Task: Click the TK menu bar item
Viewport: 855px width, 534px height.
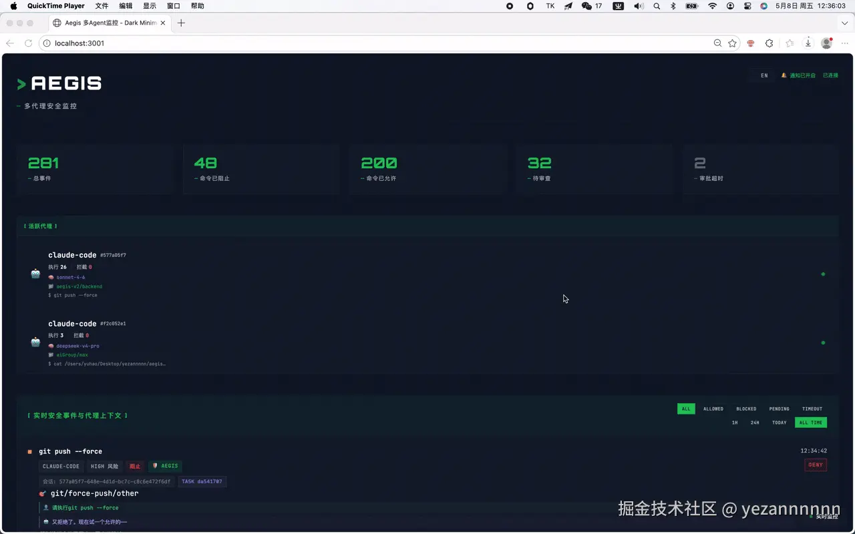Action: (550, 6)
